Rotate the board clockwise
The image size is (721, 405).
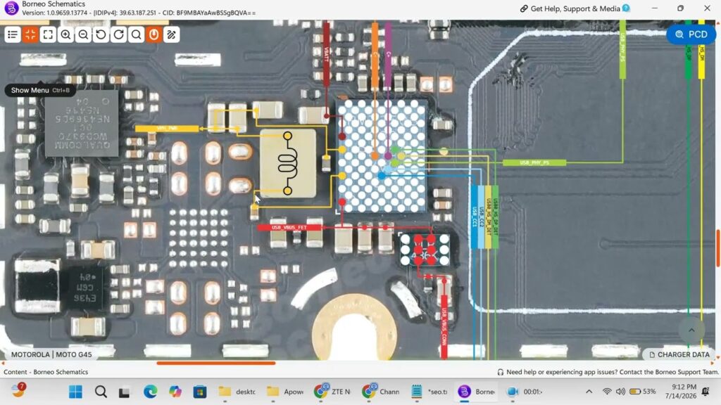click(118, 34)
